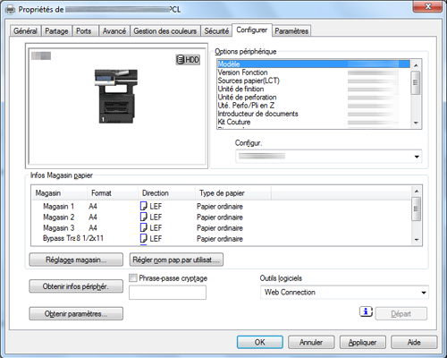The height and width of the screenshot is (358, 447).
Task: Click the HDD icon in the preview
Action: pos(188,60)
